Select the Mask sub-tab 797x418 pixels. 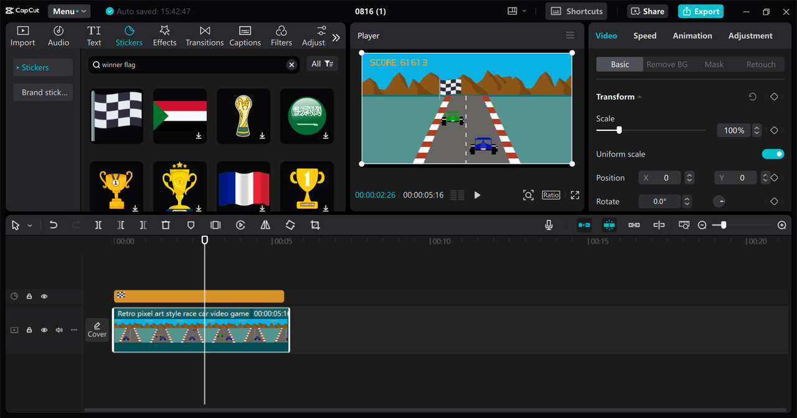pos(714,64)
